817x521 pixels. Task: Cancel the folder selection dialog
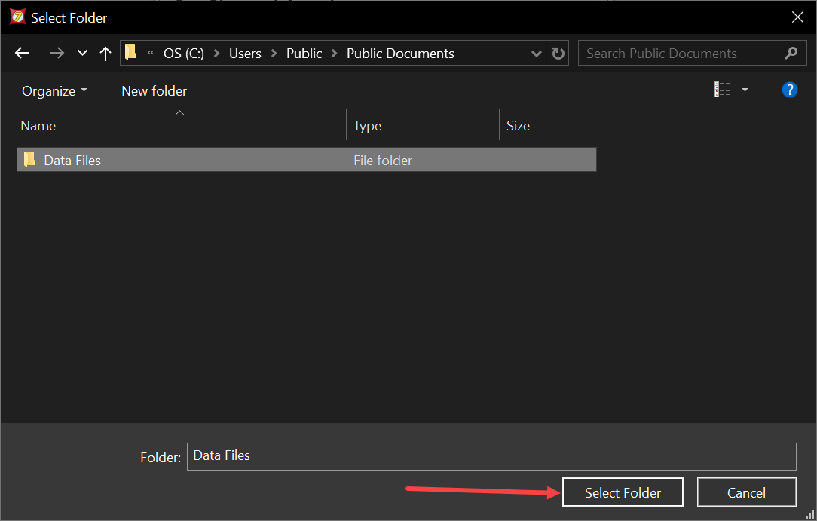[x=746, y=492]
